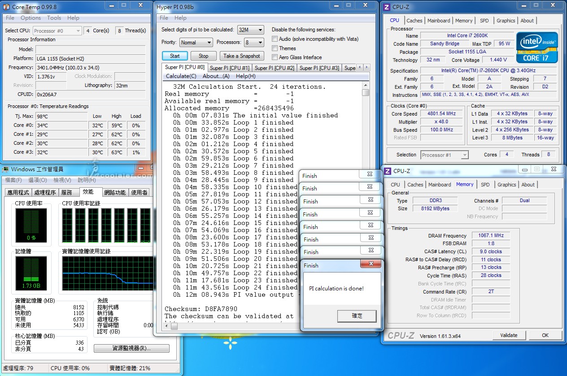Screen dimensions: 567x376
Task: Maximize the Hyper PI window
Action: [x=349, y=5]
